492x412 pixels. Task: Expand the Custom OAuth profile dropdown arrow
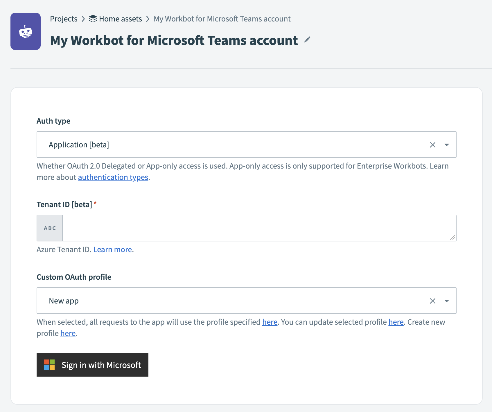click(447, 301)
